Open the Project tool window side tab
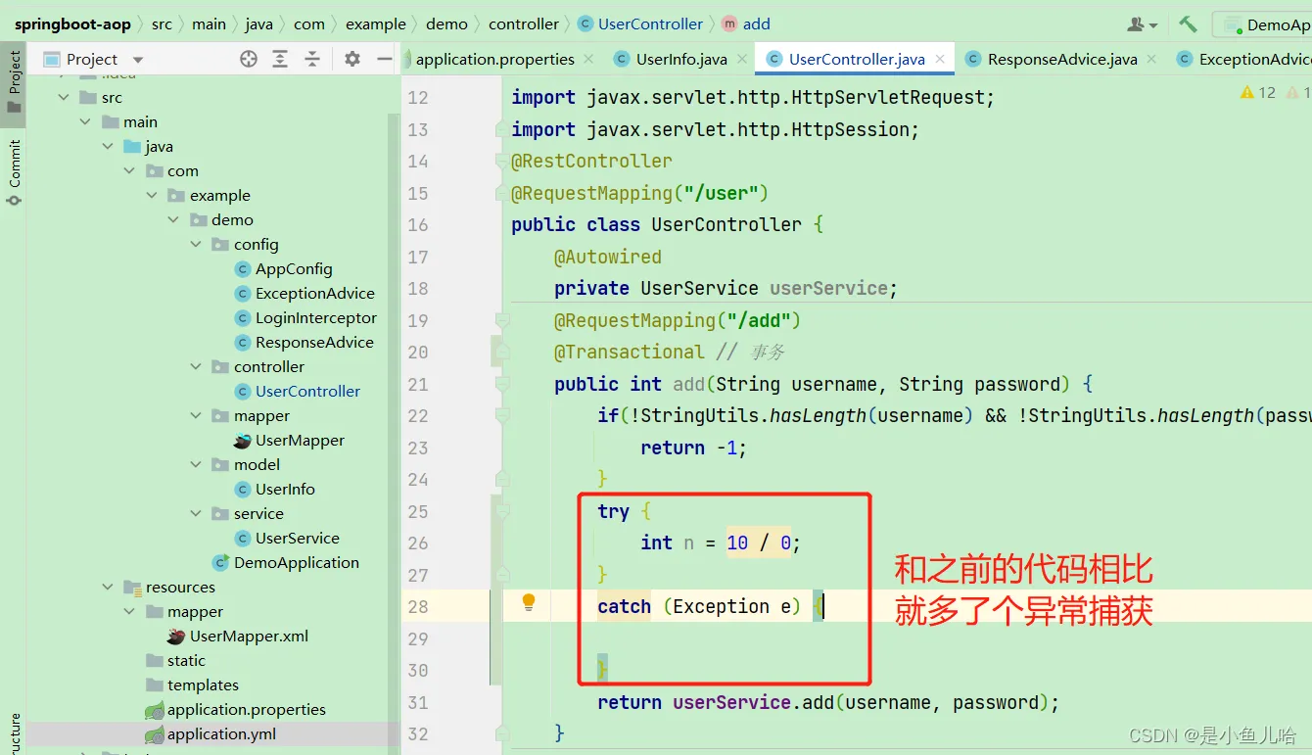The width and height of the screenshot is (1312, 755). [x=14, y=82]
